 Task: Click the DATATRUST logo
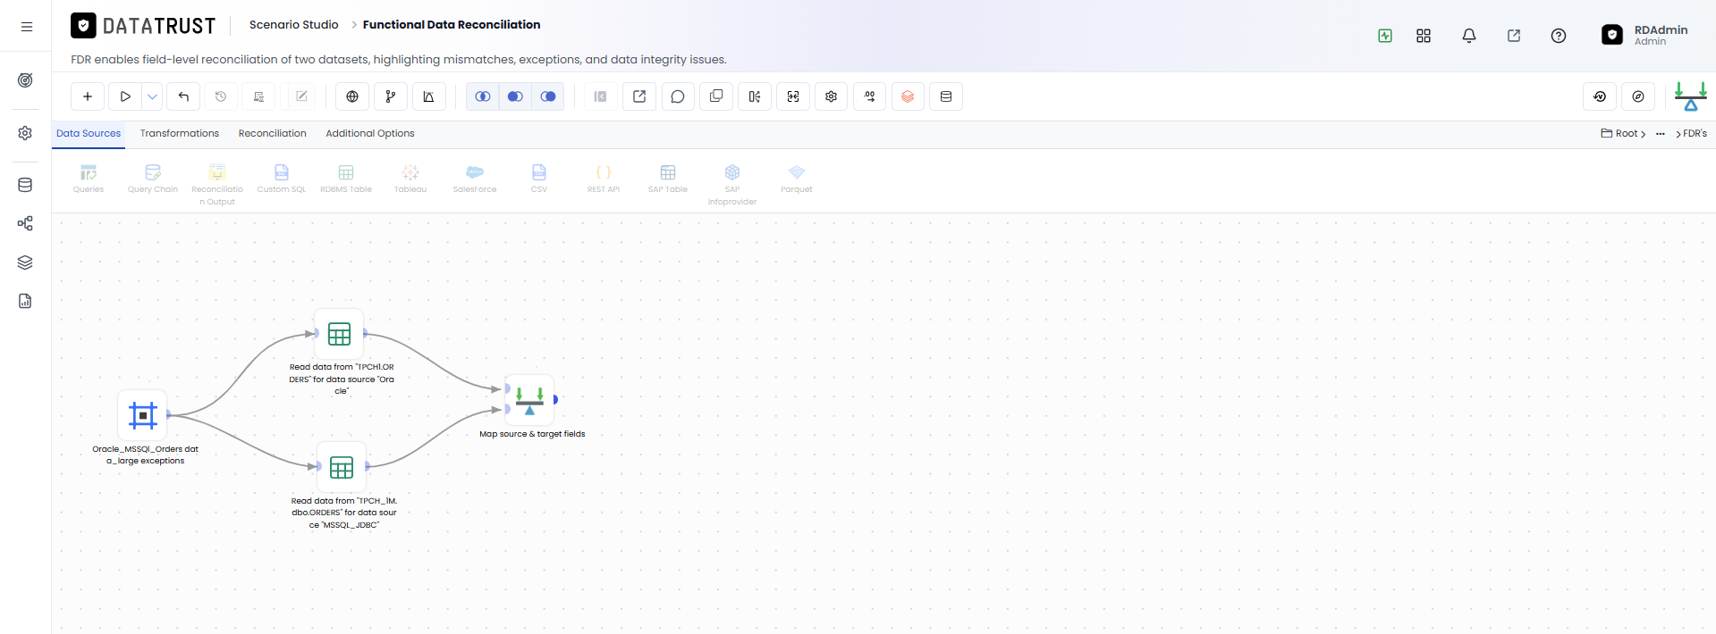143,26
